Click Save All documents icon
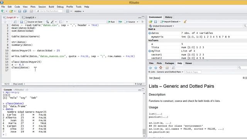 pyautogui.click(x=25, y=11)
